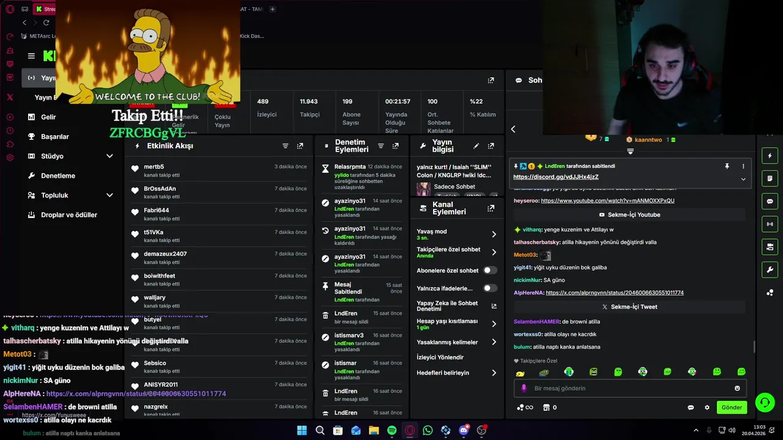The width and height of the screenshot is (783, 440).
Task: Open the pinned discord.gg link
Action: click(x=555, y=177)
